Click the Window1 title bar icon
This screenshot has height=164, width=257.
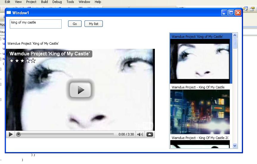[9, 13]
